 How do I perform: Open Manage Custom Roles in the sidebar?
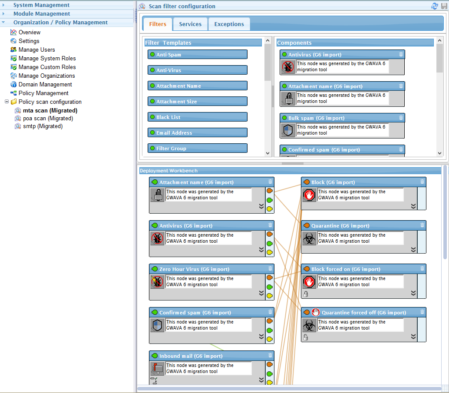click(47, 67)
